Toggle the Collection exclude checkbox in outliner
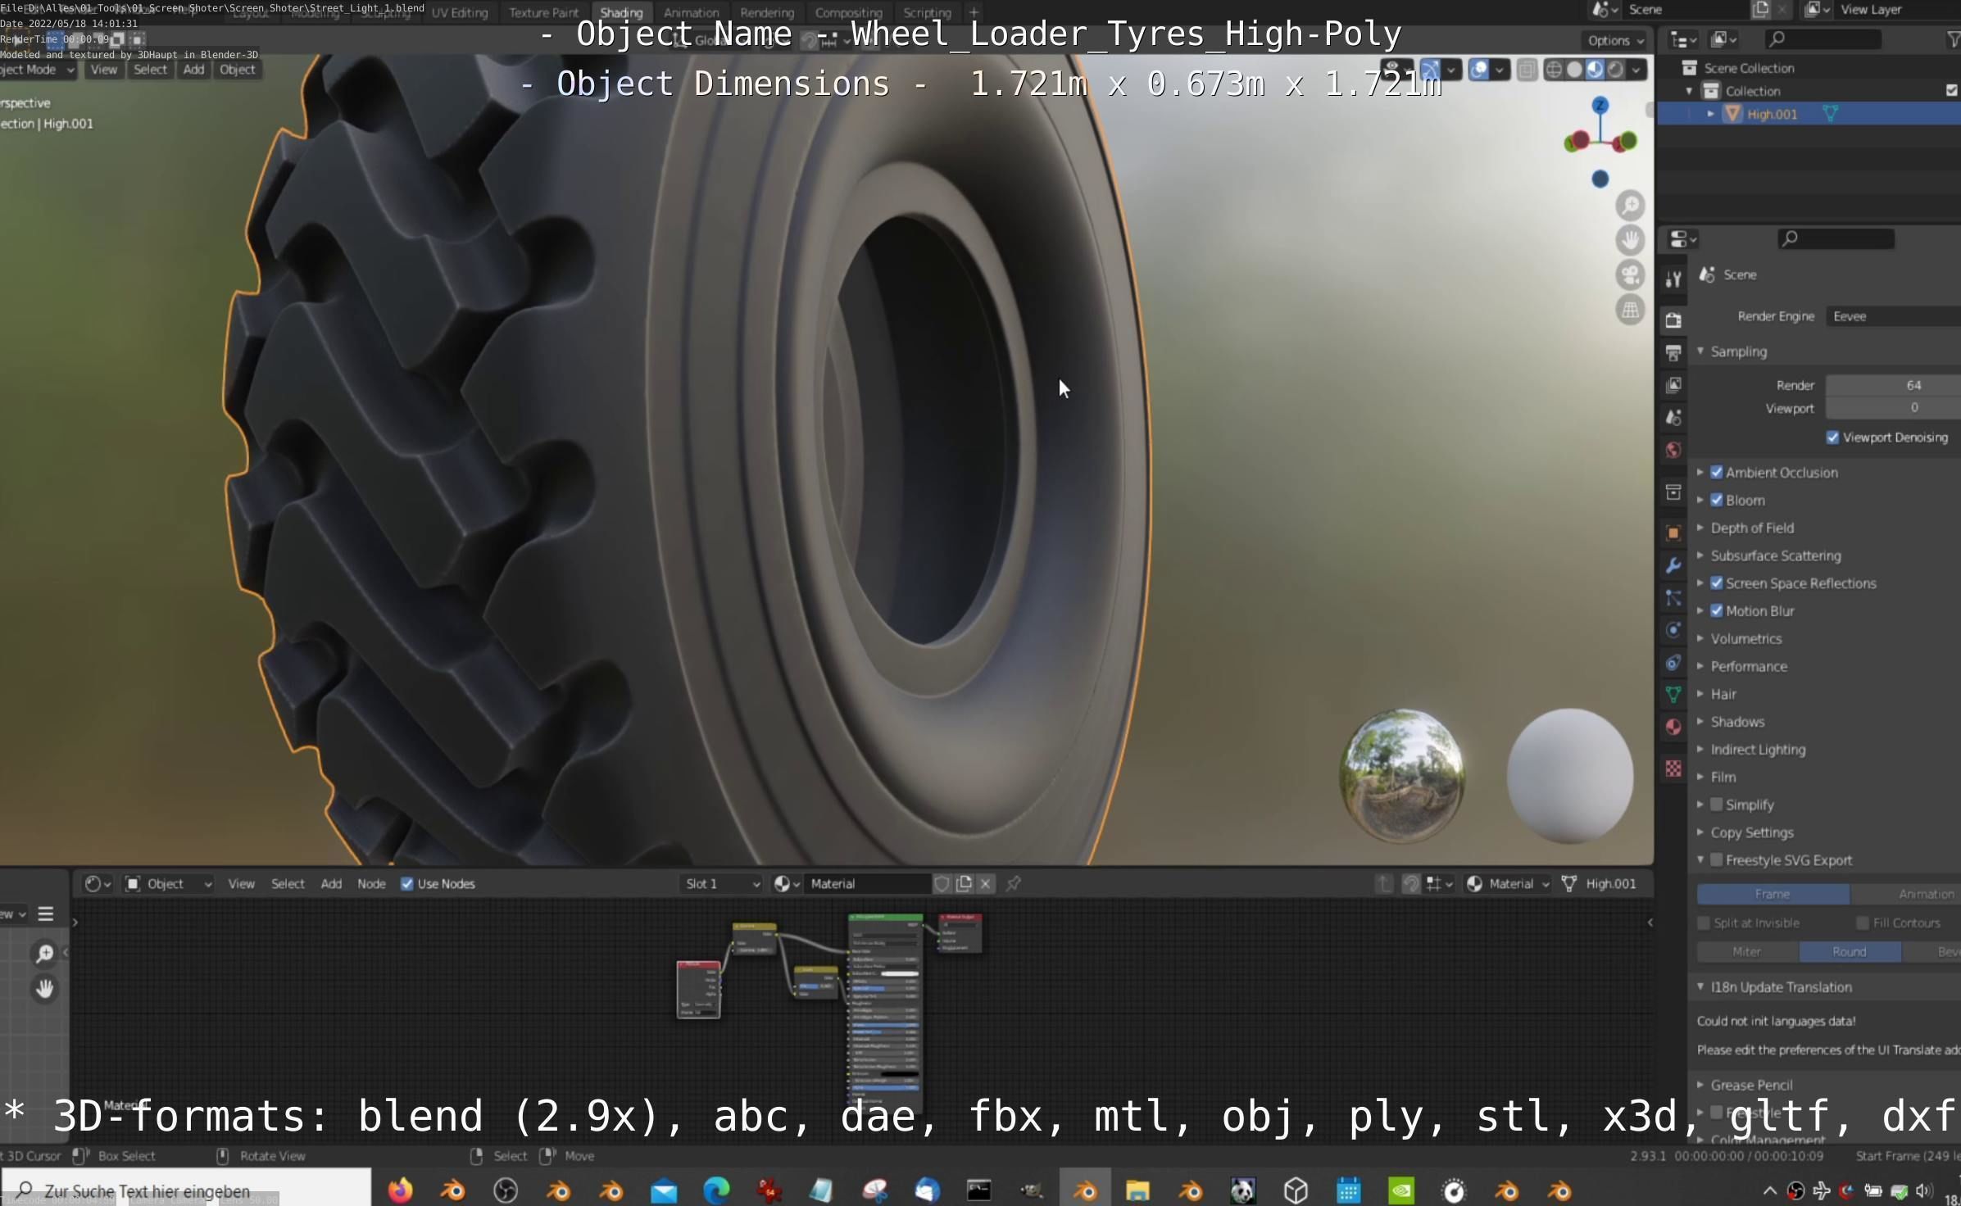1961x1206 pixels. [1952, 90]
